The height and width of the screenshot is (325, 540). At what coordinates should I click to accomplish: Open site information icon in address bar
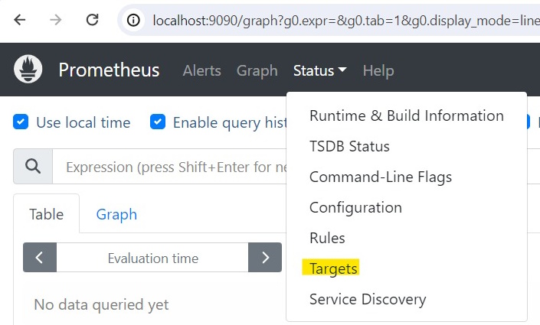[133, 21]
